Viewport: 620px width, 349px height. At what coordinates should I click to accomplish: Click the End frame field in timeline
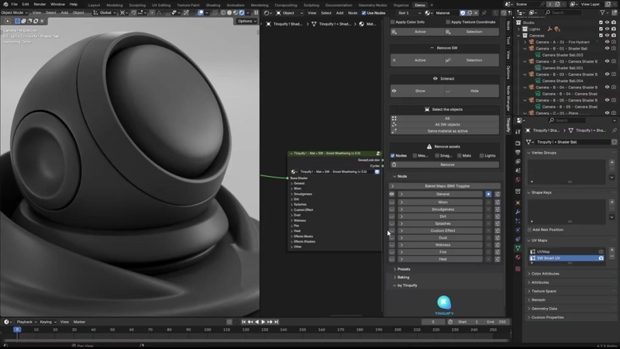point(494,322)
